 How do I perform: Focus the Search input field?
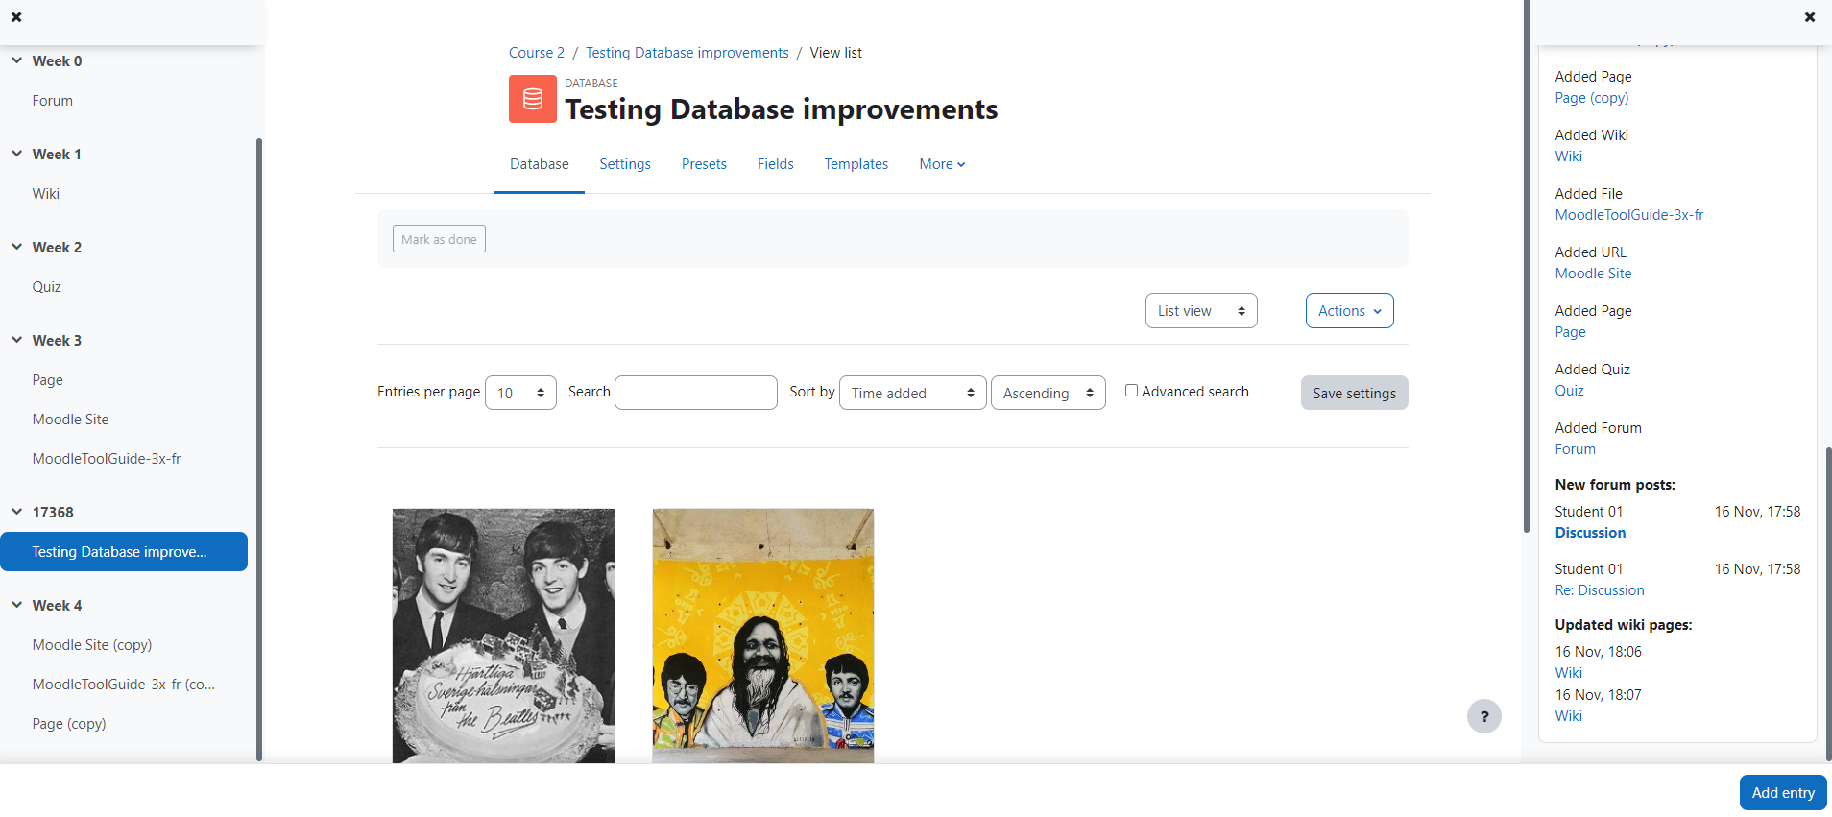pos(696,393)
